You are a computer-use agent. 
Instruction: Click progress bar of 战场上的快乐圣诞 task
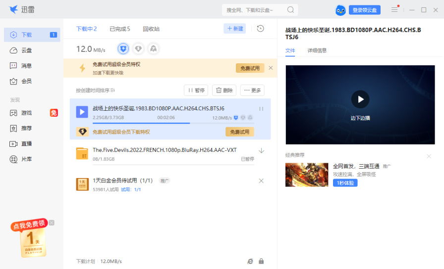click(x=173, y=123)
